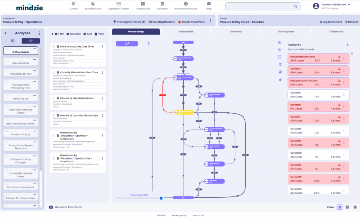Add a Calculator block
Image resolution: width=360 pixels, height=218 pixels.
coord(73,34)
